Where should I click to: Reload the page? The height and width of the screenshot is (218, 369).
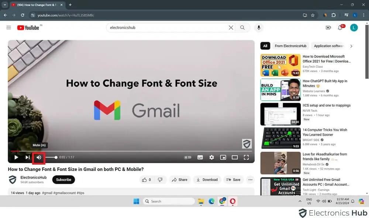[x=23, y=15]
